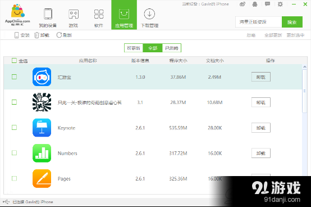The height and width of the screenshot is (207, 311).
Task: Click the 文档大小 column header
Action: coord(215,61)
